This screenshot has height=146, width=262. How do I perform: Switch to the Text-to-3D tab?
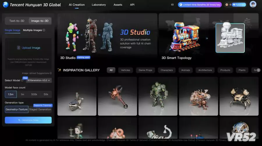tap(17, 21)
